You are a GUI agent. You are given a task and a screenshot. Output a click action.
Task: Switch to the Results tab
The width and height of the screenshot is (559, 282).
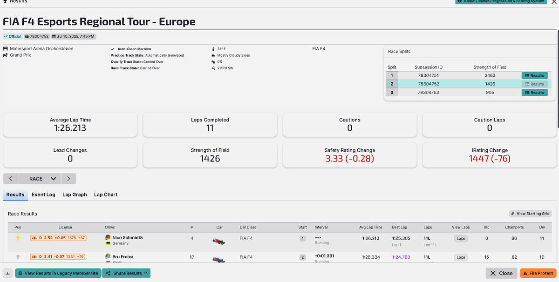(15, 195)
